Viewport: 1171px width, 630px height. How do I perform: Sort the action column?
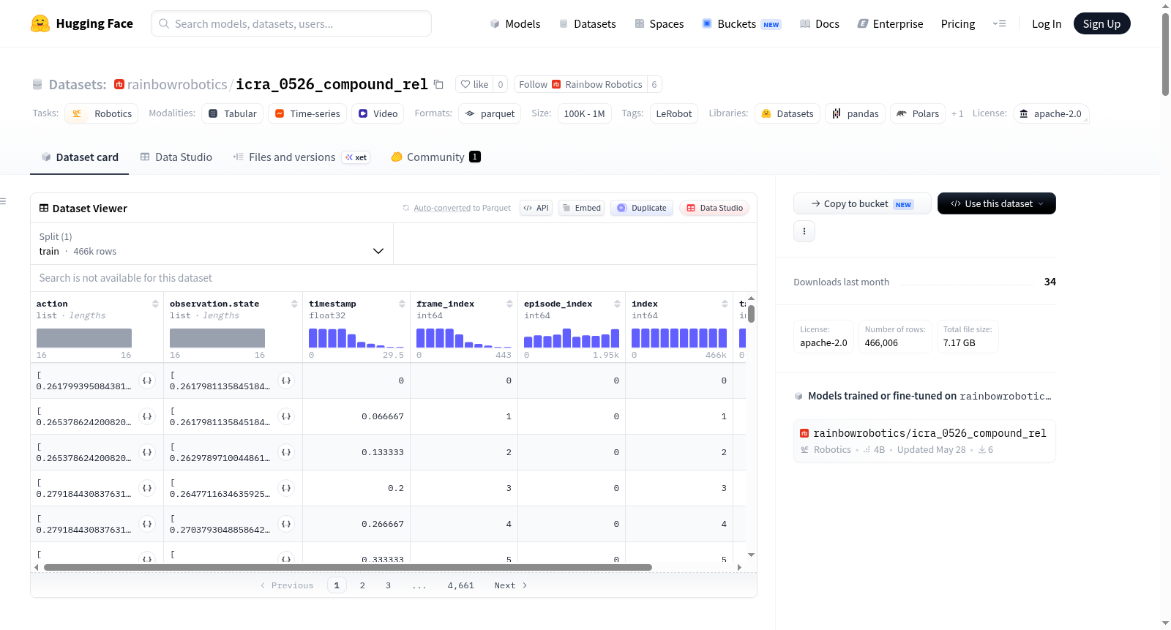tap(155, 304)
